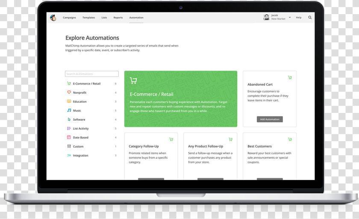Screen dimensions: 359x219
Task: Select the 'List Activity' category label
Action: [81, 128]
